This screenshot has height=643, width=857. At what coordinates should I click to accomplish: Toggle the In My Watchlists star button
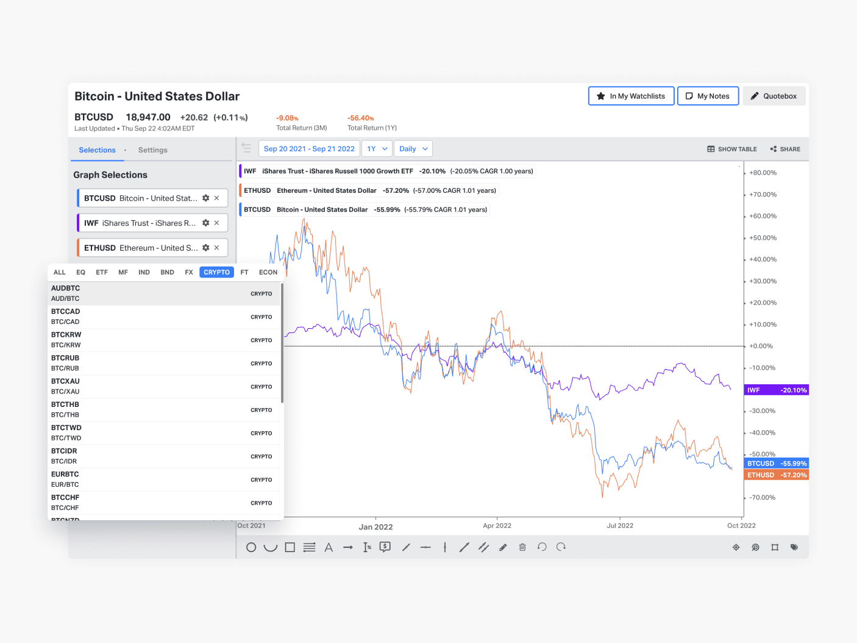pyautogui.click(x=631, y=96)
